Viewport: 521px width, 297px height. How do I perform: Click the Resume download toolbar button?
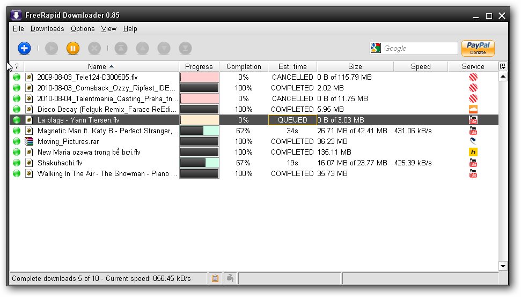click(x=52, y=48)
